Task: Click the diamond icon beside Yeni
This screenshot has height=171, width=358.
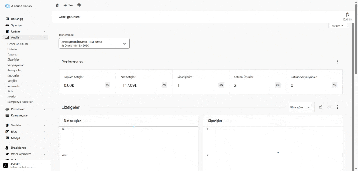Action: coord(79,5)
